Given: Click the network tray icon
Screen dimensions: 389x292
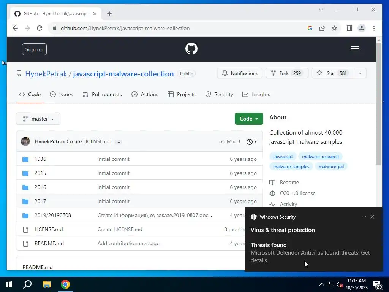Looking at the screenshot, I should [331, 284].
